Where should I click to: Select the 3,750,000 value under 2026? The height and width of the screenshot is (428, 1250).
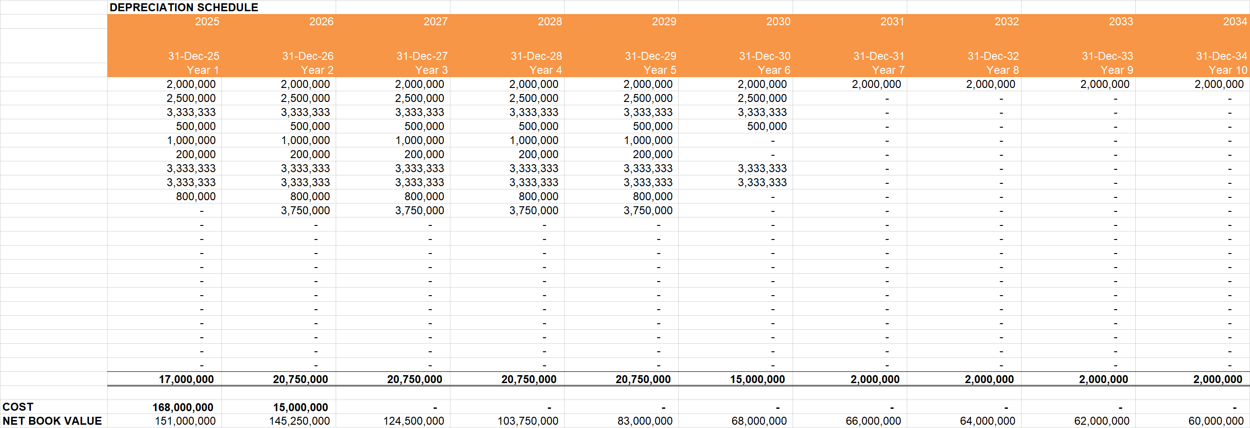tap(306, 210)
